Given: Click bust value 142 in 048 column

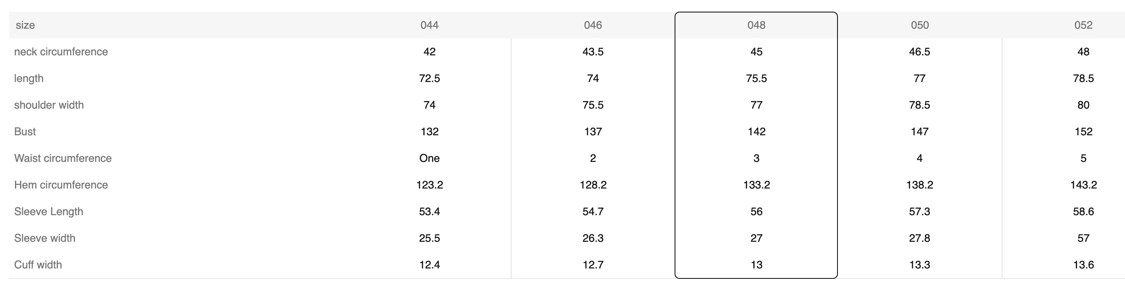Looking at the screenshot, I should tap(756, 132).
